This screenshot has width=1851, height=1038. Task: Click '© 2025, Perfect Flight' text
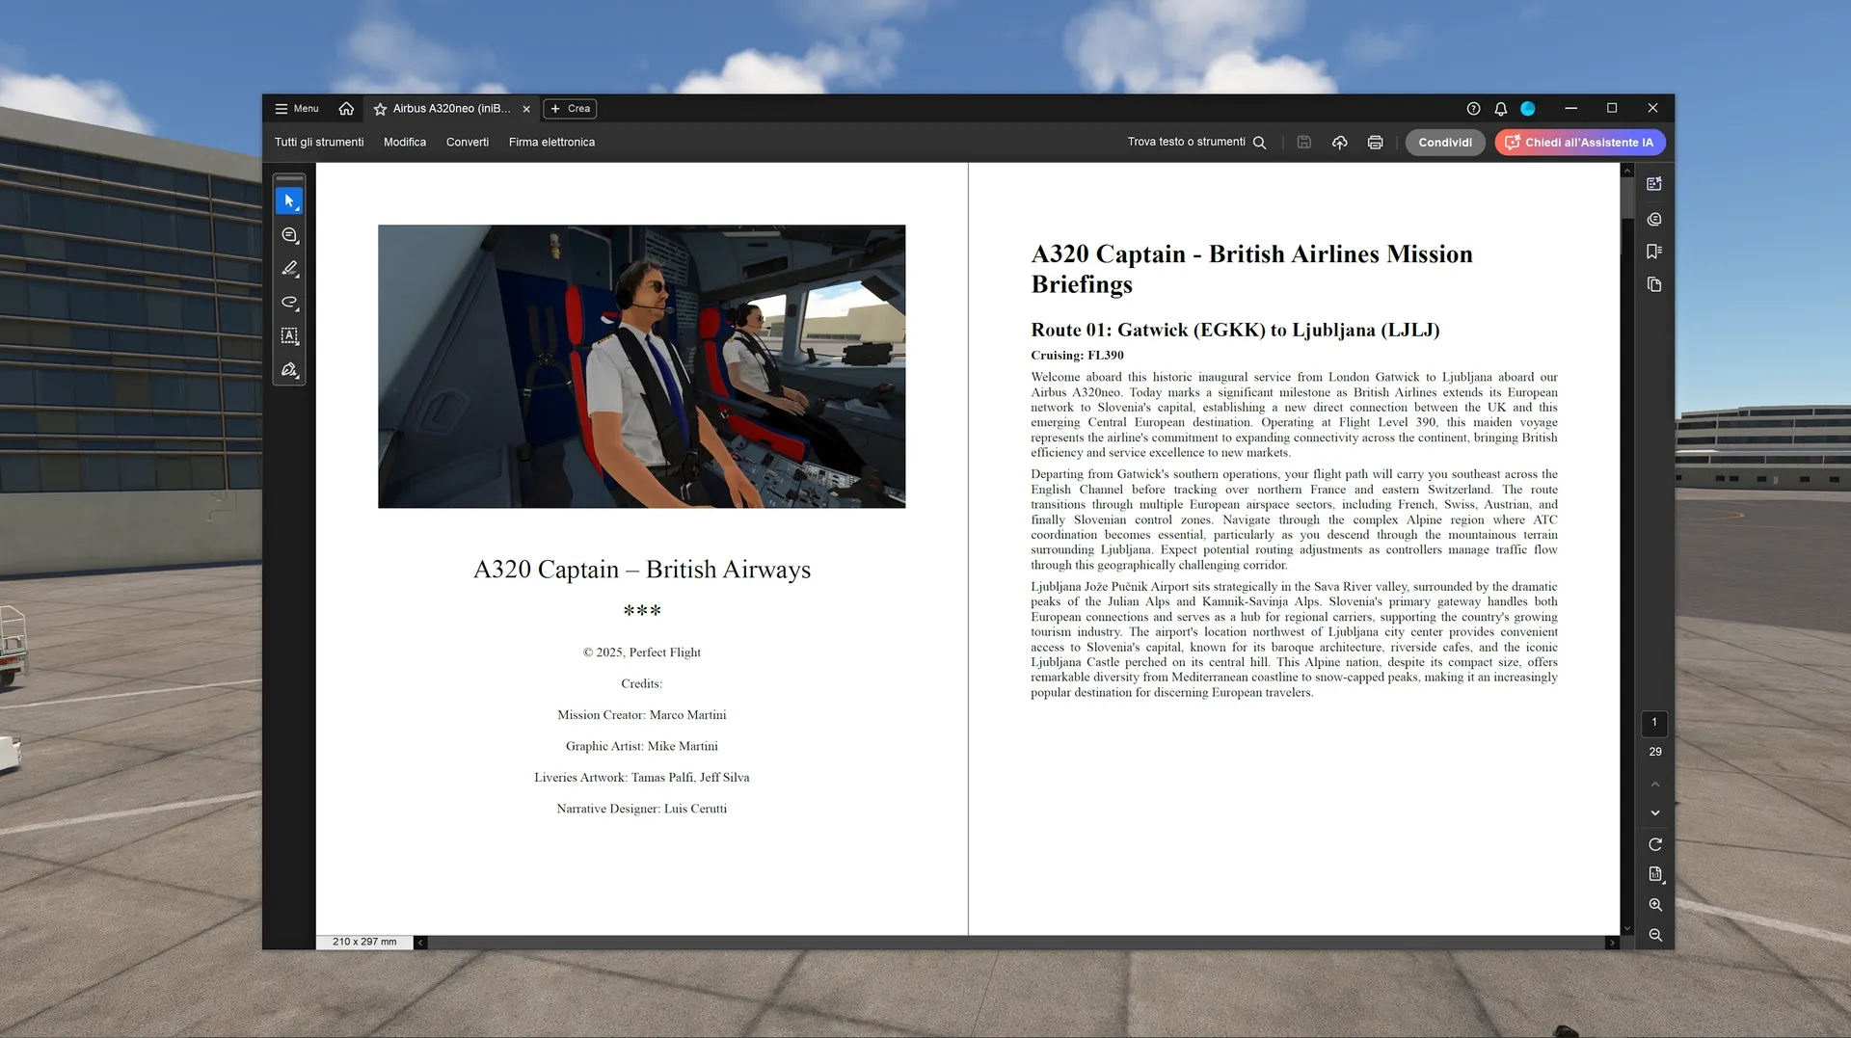coord(642,652)
